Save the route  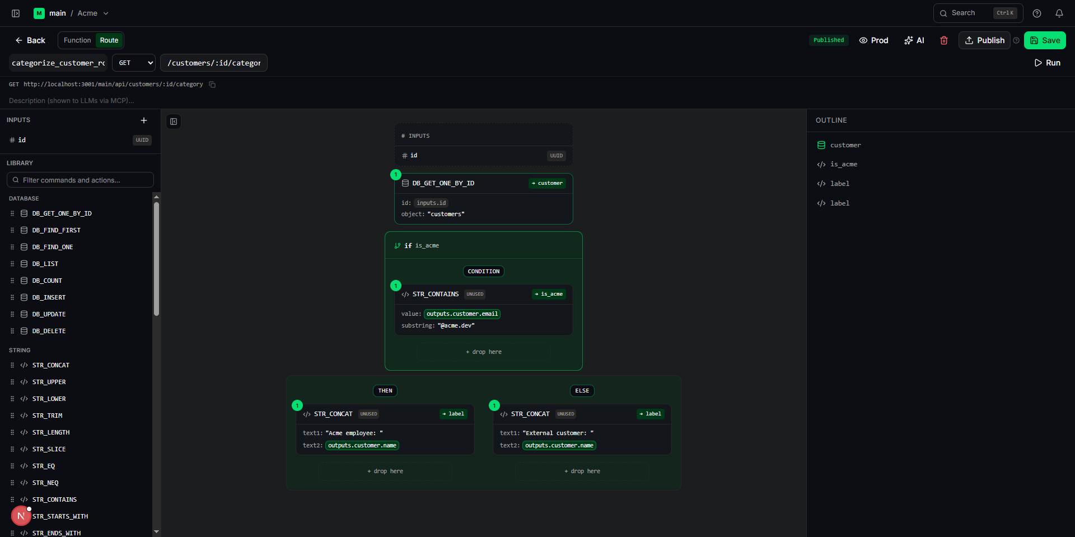(x=1045, y=40)
